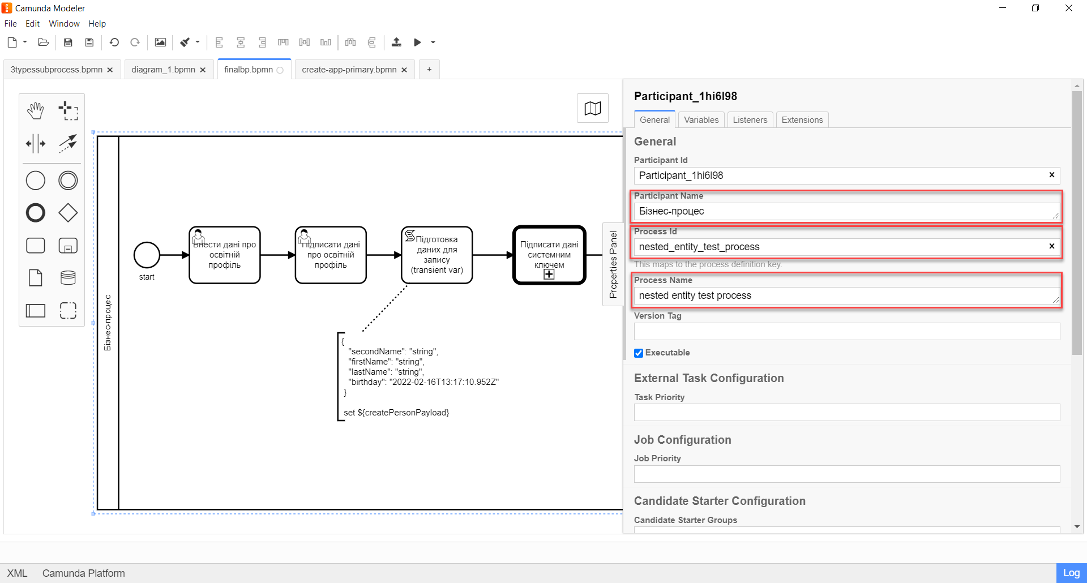Open start instance dropdown arrow
The image size is (1087, 583).
coord(433,42)
